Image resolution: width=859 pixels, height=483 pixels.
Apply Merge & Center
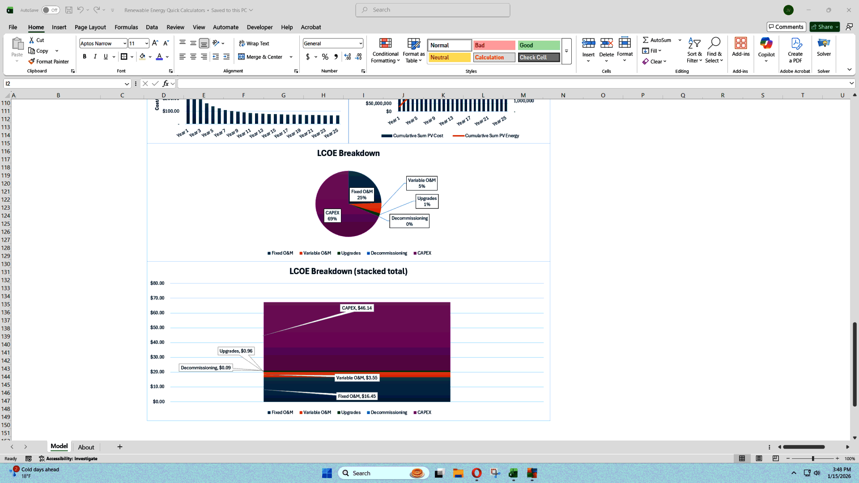(x=262, y=57)
